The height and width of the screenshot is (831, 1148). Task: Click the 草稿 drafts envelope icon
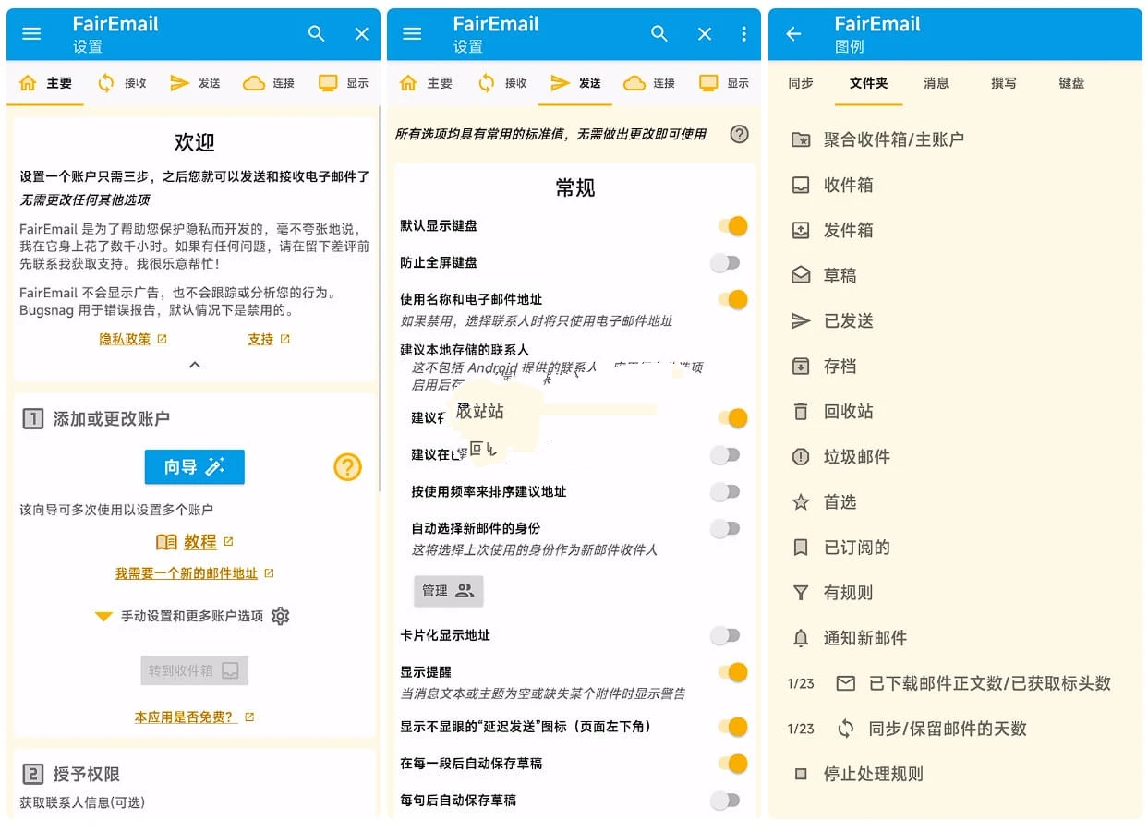801,275
